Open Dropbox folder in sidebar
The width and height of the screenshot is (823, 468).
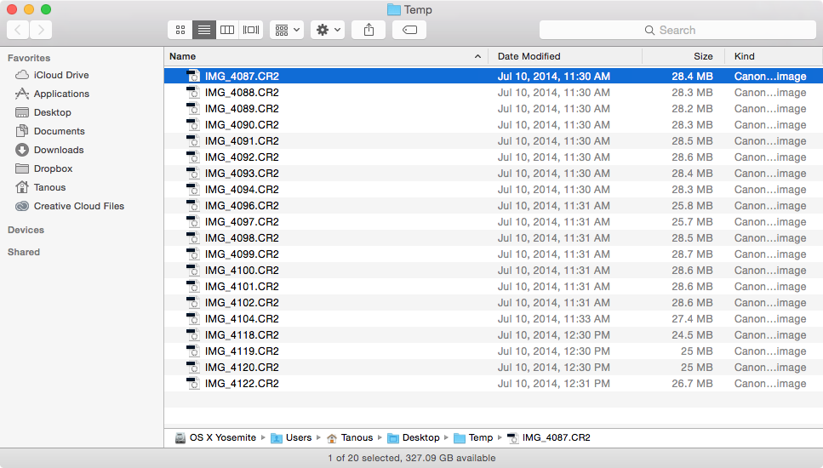point(44,168)
